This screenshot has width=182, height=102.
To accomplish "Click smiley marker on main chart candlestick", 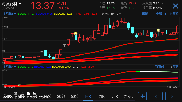I will [76, 34].
